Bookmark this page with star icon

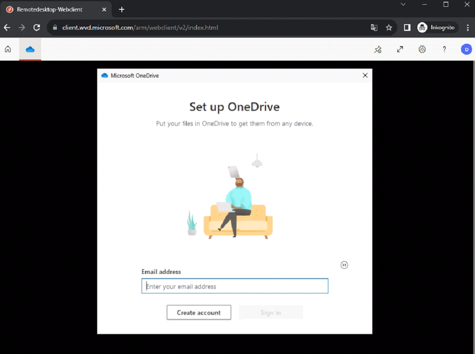point(389,28)
